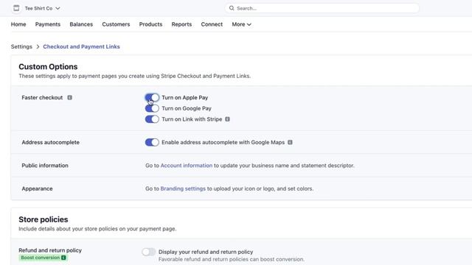Click the Turn on Google Pay text
The height and width of the screenshot is (265, 472).
187,108
